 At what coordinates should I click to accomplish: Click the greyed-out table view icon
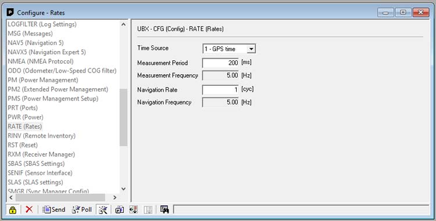pyautogui.click(x=148, y=209)
